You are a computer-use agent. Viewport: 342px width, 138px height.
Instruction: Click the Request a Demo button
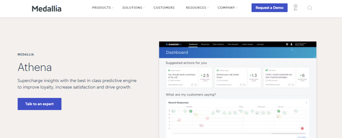pyautogui.click(x=269, y=7)
